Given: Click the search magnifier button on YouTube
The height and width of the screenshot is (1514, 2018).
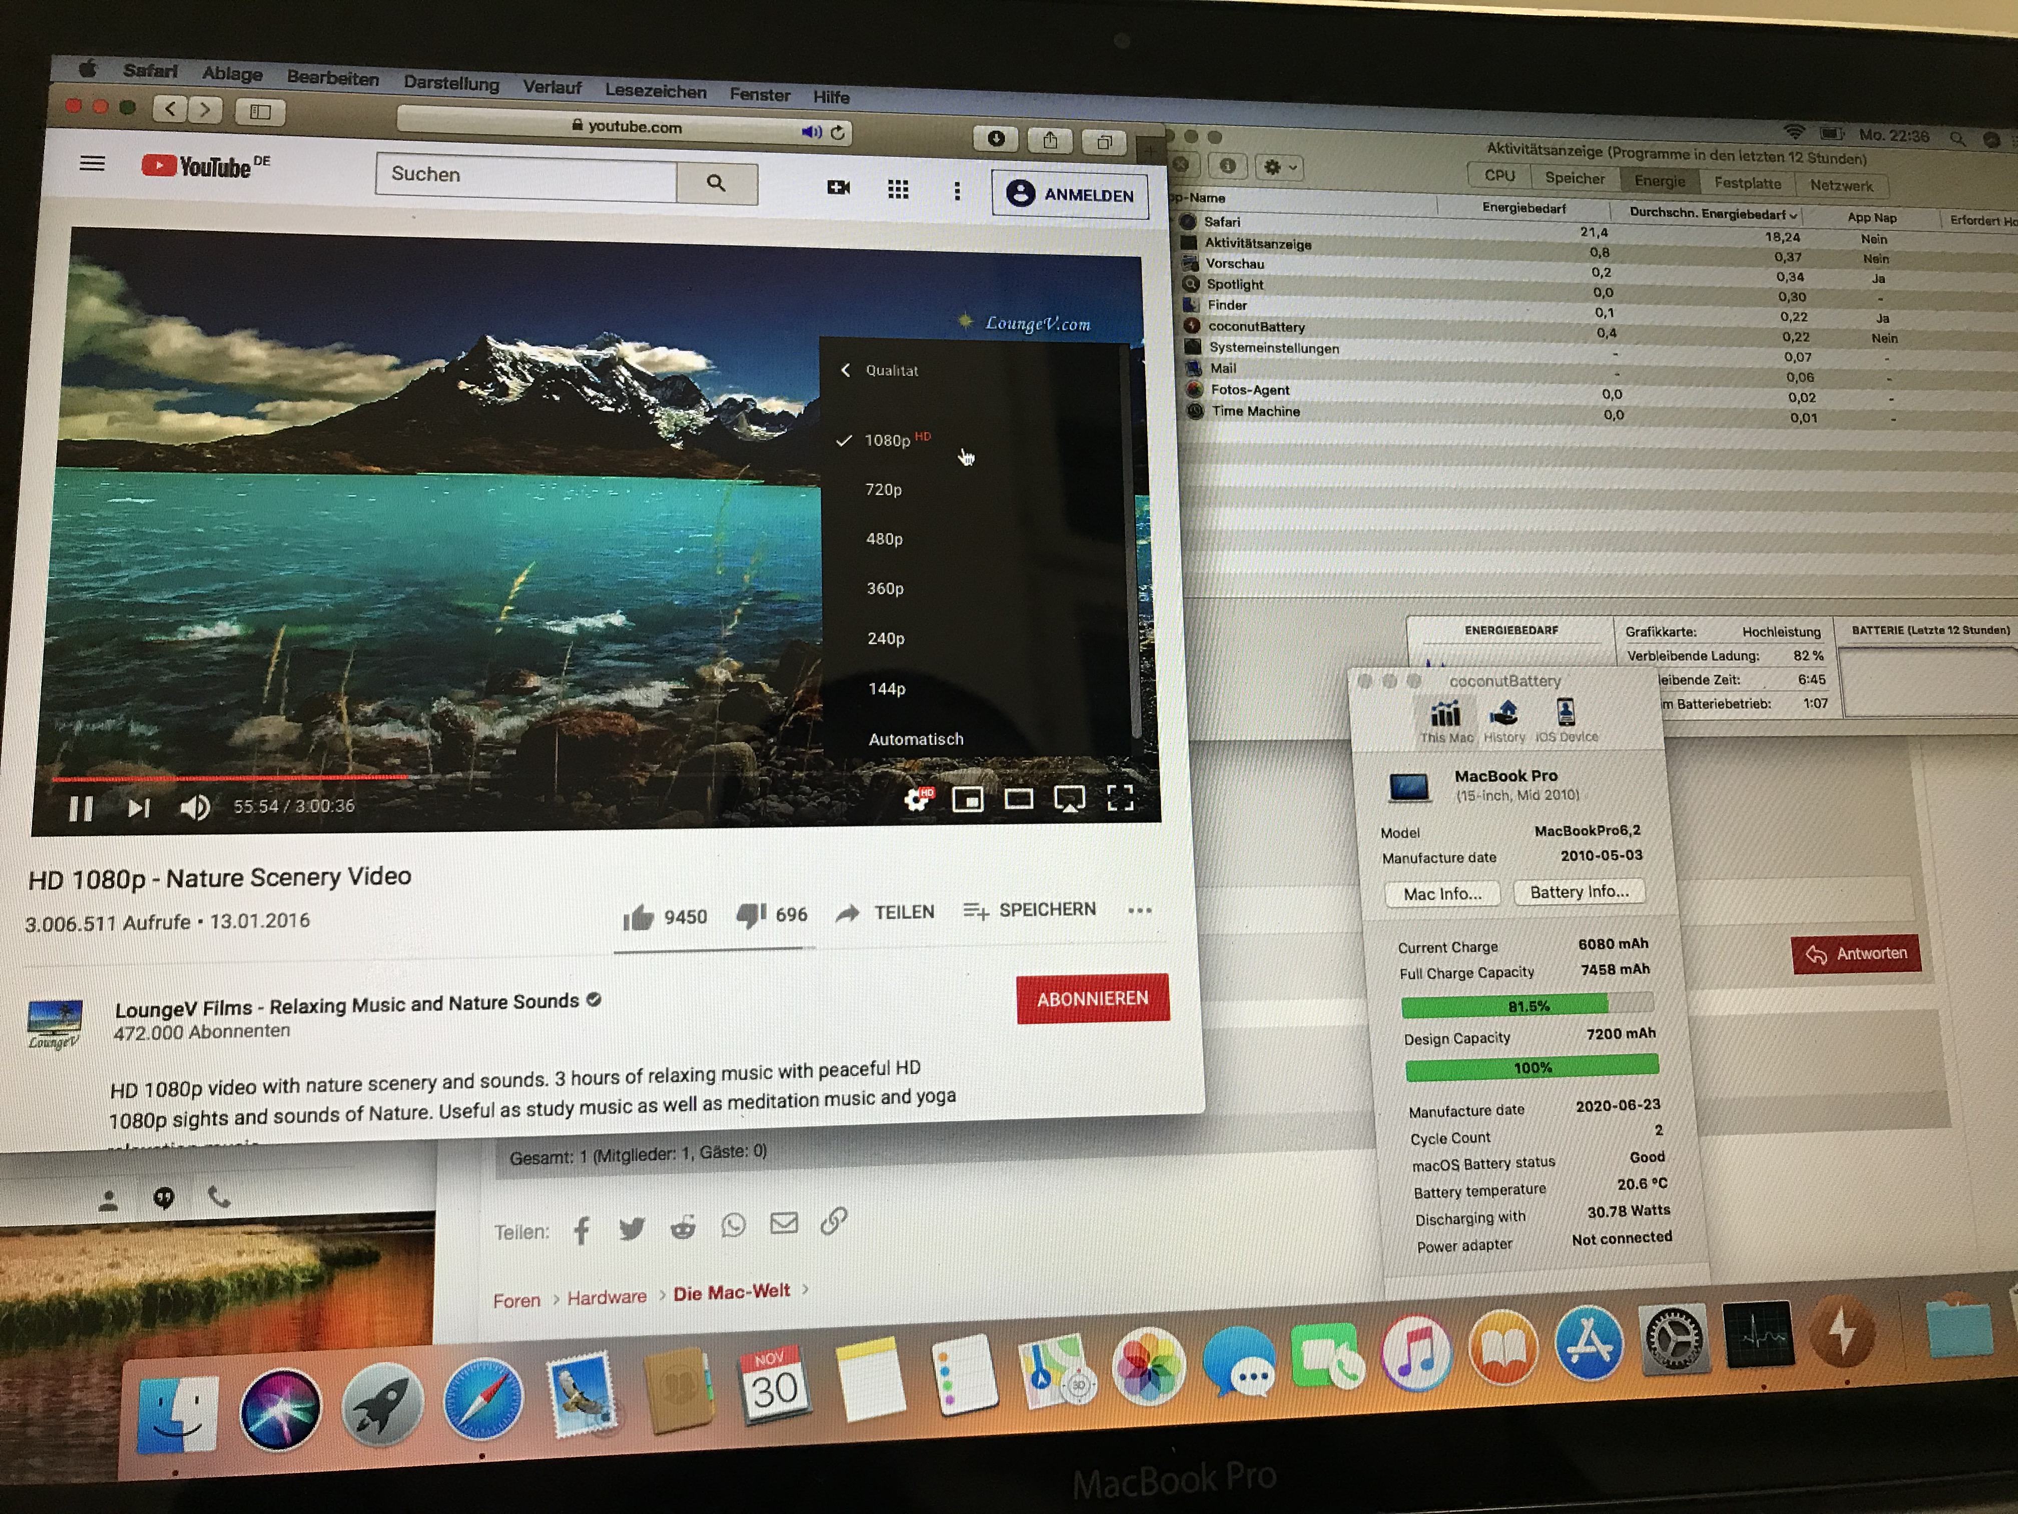Looking at the screenshot, I should 716,183.
